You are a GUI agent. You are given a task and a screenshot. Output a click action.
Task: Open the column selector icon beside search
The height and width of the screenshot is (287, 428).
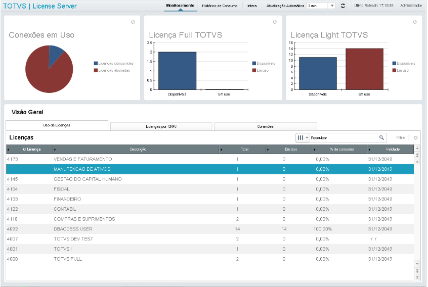point(303,137)
